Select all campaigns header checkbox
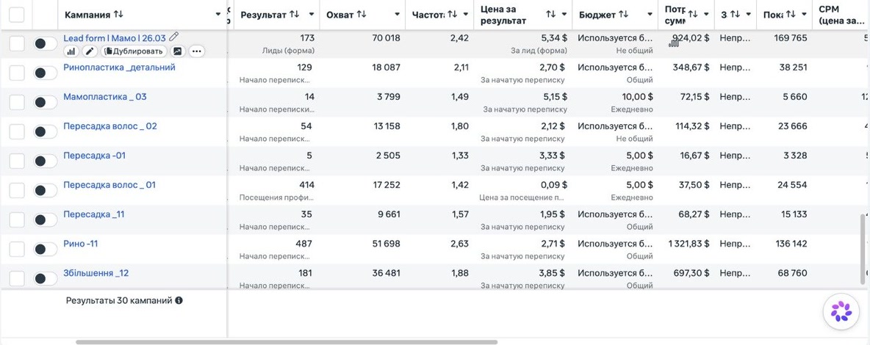Viewport: 870px width, 345px height. (17, 15)
